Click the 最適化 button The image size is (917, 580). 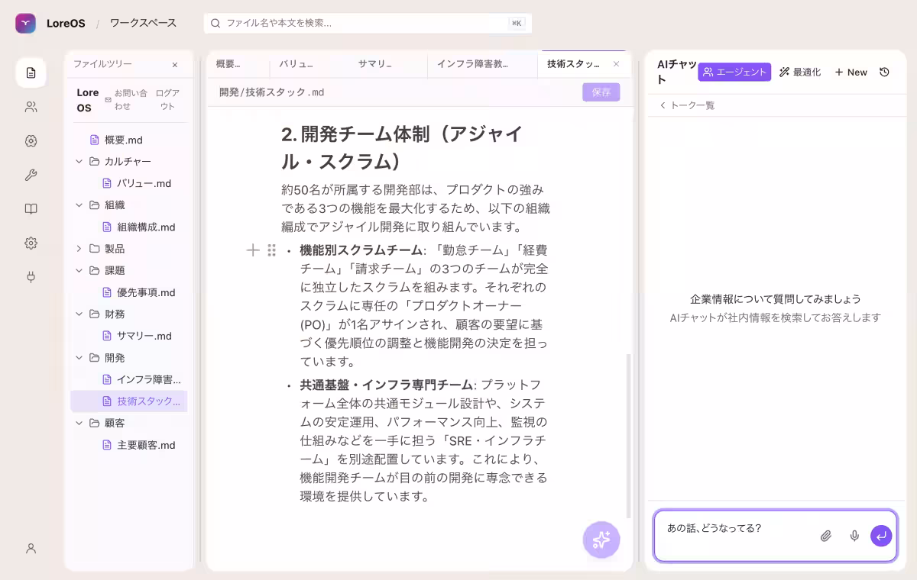[800, 72]
